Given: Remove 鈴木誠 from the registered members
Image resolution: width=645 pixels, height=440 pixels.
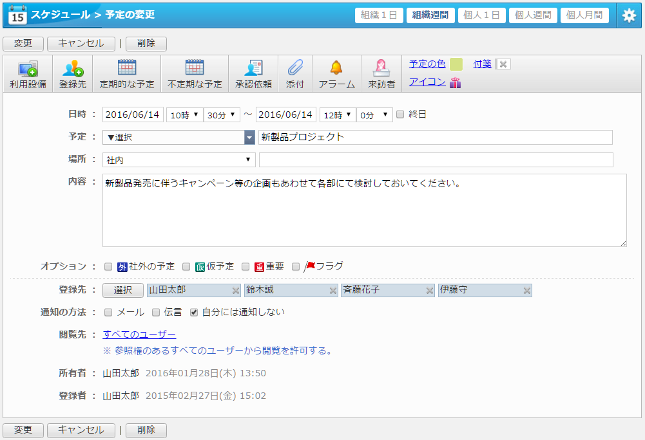Looking at the screenshot, I should click(x=333, y=291).
